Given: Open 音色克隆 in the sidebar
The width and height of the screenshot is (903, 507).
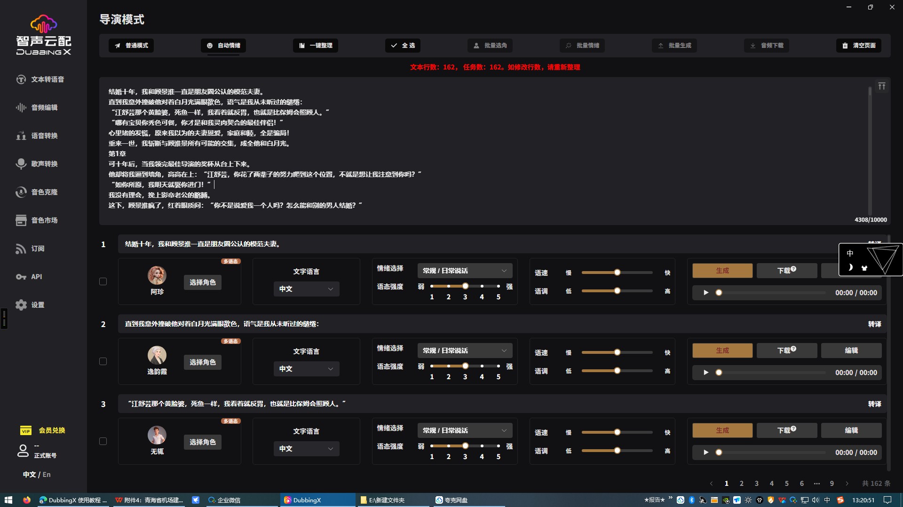Looking at the screenshot, I should click(x=37, y=192).
